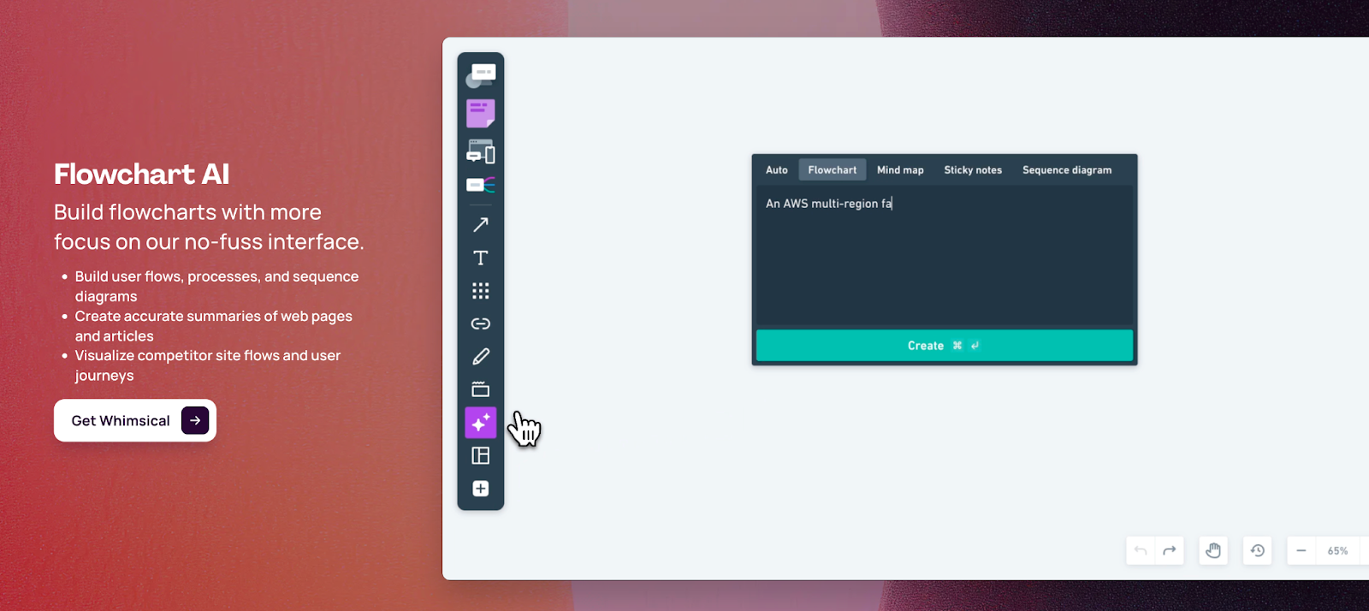Viewport: 1369px width, 611px height.
Task: Choose the wireframe devices tool
Action: coord(480,151)
